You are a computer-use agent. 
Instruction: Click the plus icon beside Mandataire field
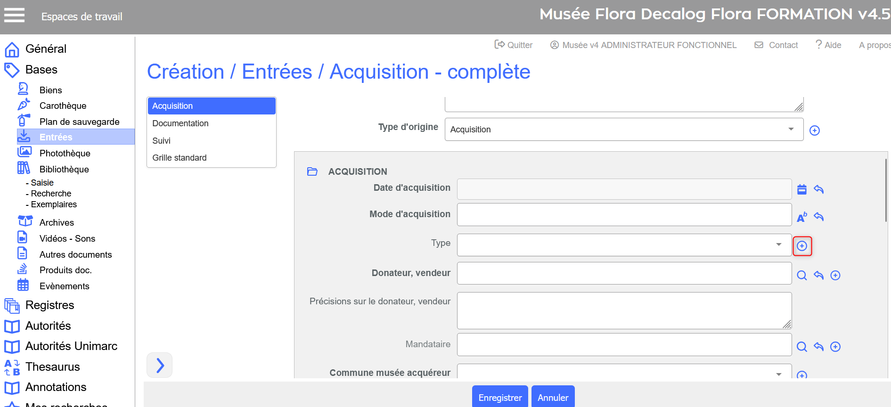tap(835, 347)
